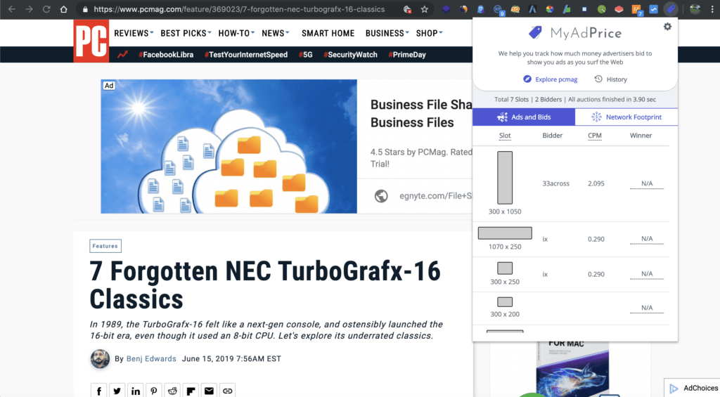The height and width of the screenshot is (397, 720).
Task: Expand the Shop menu dropdown
Action: coord(429,33)
